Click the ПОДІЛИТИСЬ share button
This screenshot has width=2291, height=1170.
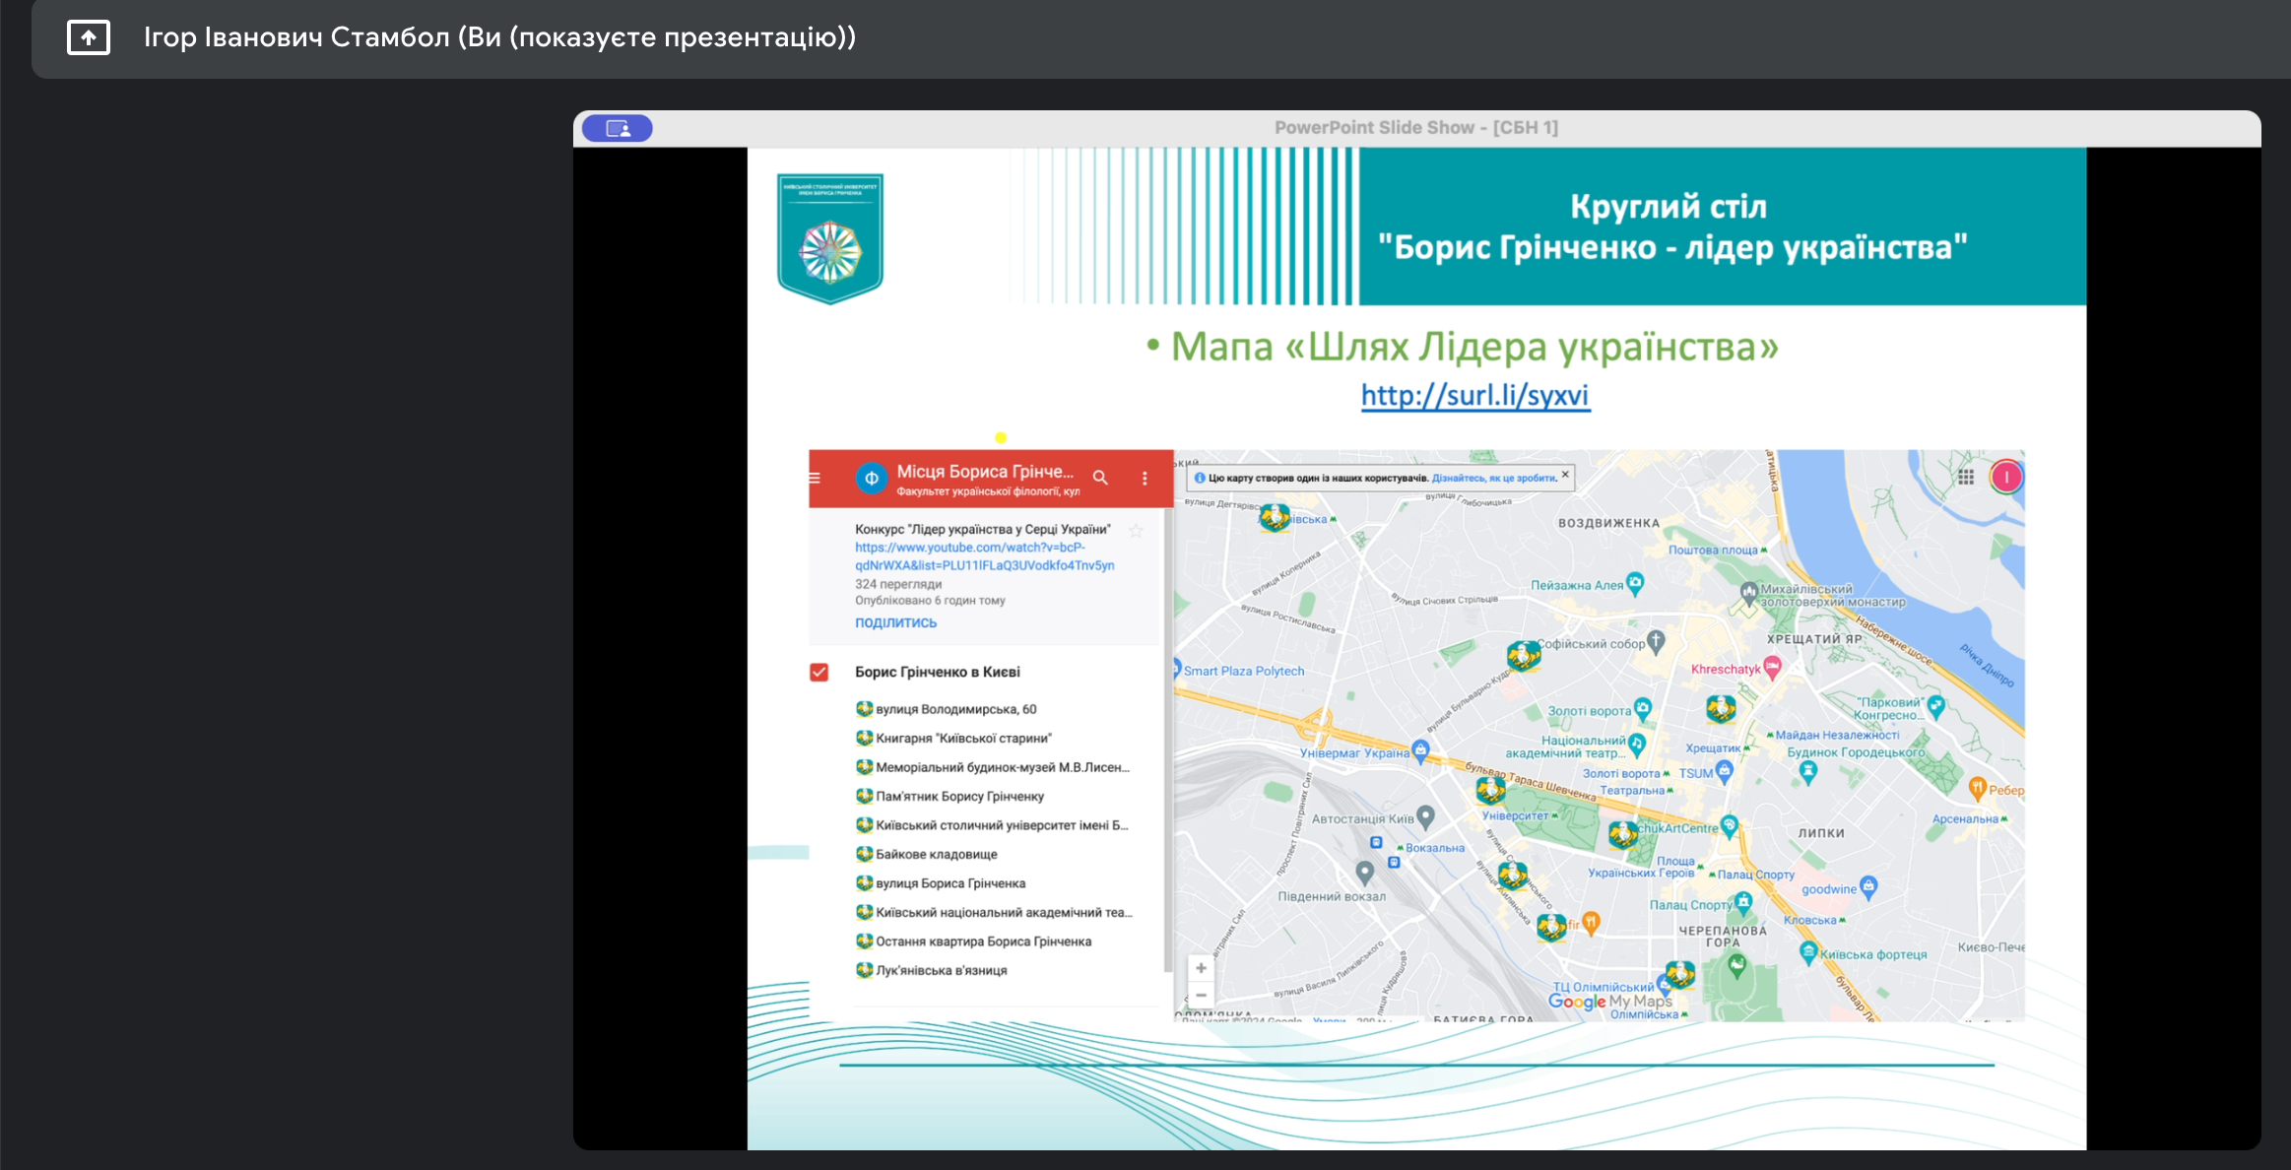click(895, 623)
